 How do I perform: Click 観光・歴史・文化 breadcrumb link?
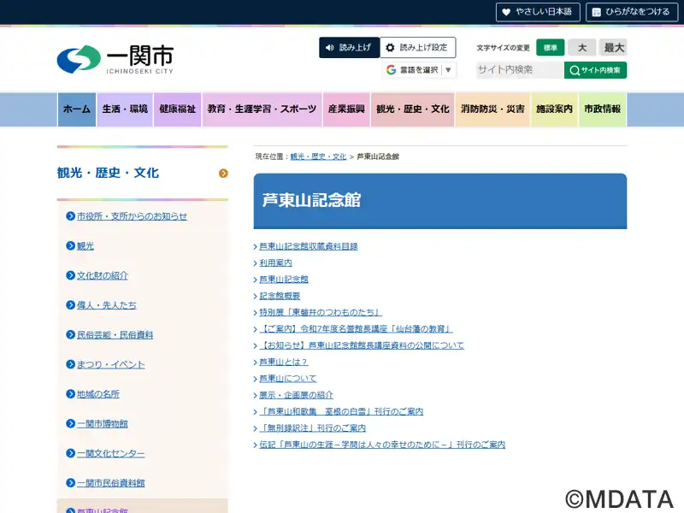tap(318, 157)
